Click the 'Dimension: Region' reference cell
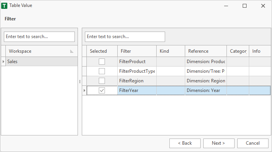This screenshot has width=272, height=152. (206, 81)
